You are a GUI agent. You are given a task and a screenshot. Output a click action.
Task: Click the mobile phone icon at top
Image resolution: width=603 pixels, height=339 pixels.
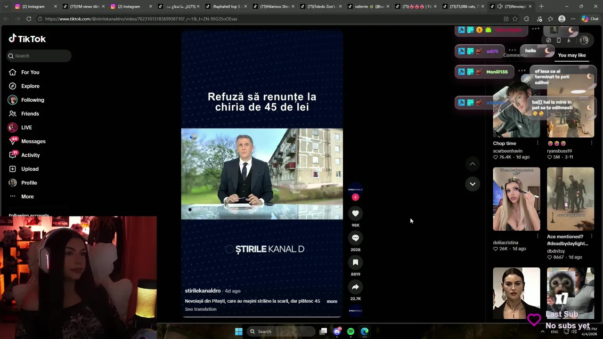point(559,40)
